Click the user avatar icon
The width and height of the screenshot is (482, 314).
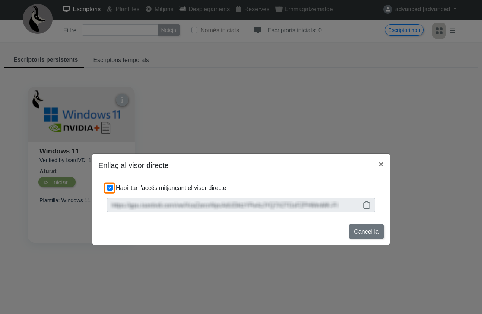(387, 9)
